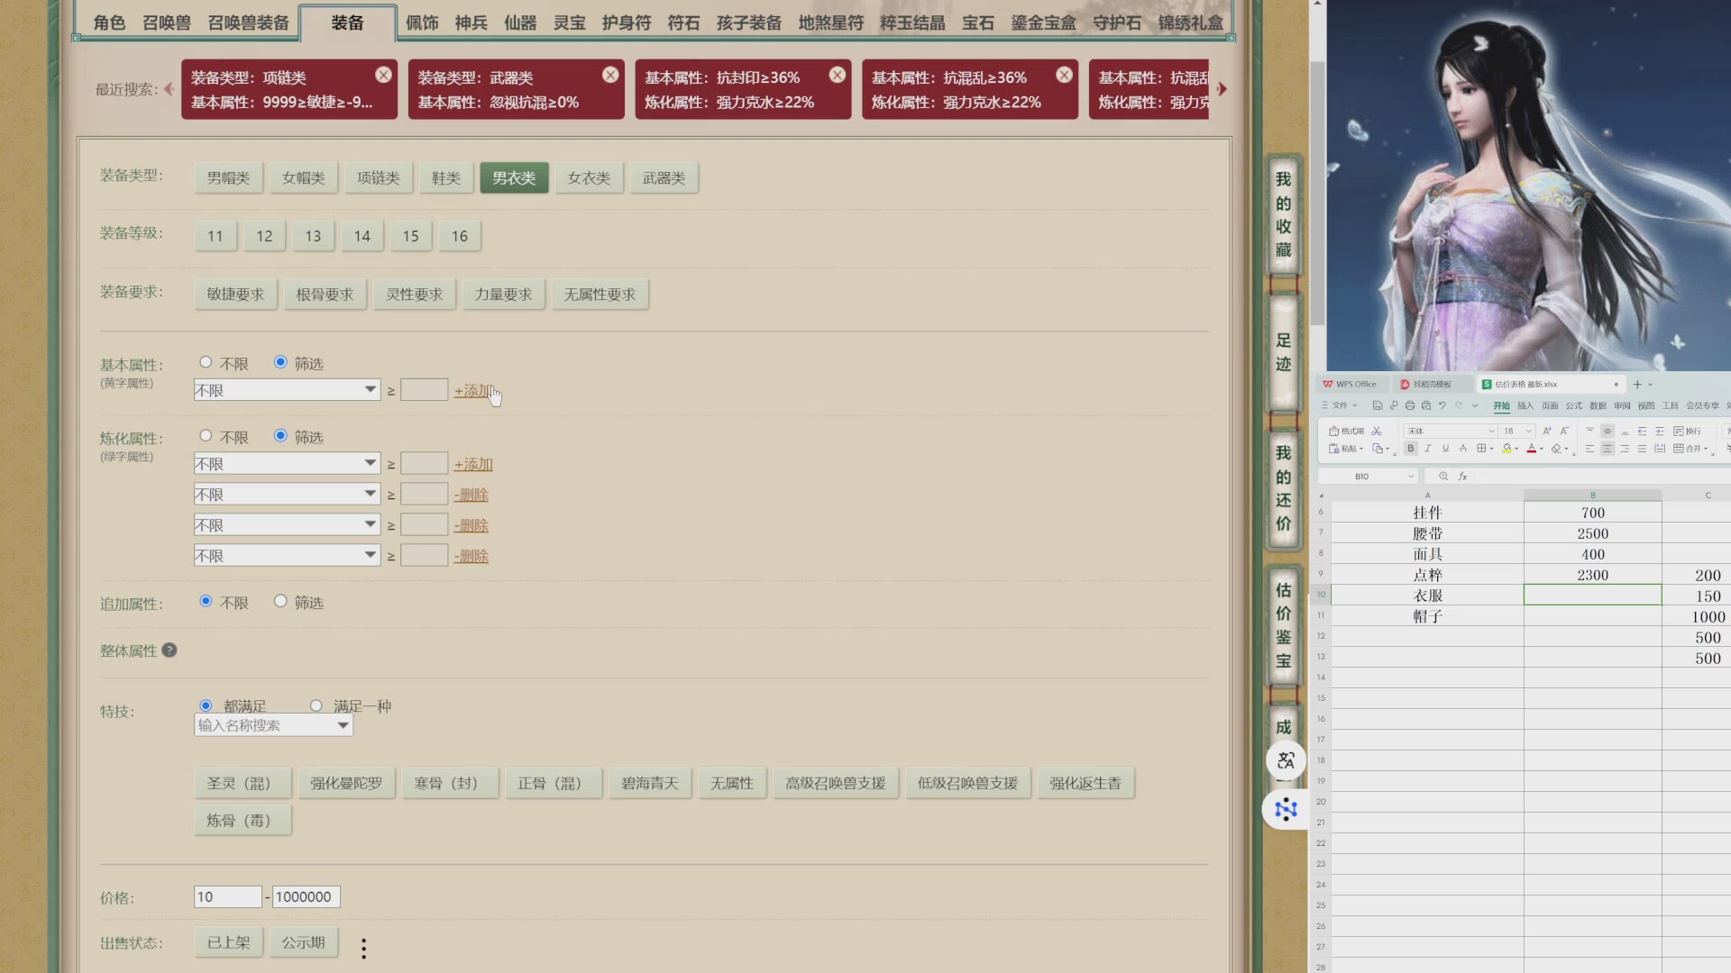Screen dimensions: 1731x973
Task: Choose 满足一种 for 特技
Action: click(x=316, y=705)
